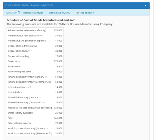This screenshot has width=154, height=140.
Task: Click the Incomplete answer status text
Action: coord(33,13)
